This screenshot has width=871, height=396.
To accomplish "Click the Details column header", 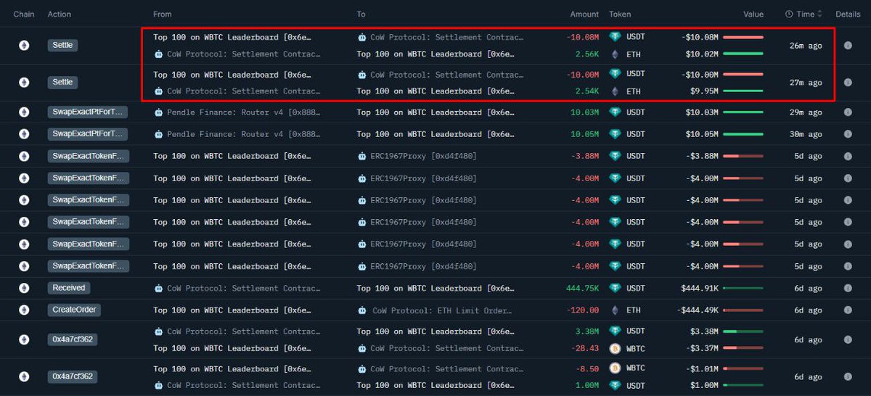I will pyautogui.click(x=848, y=14).
